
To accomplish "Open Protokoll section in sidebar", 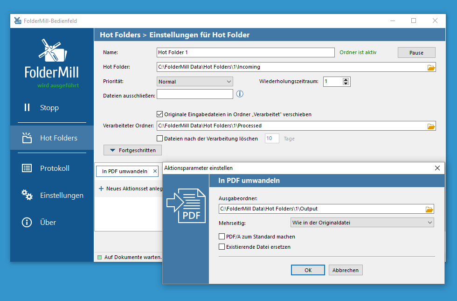I will [x=52, y=168].
